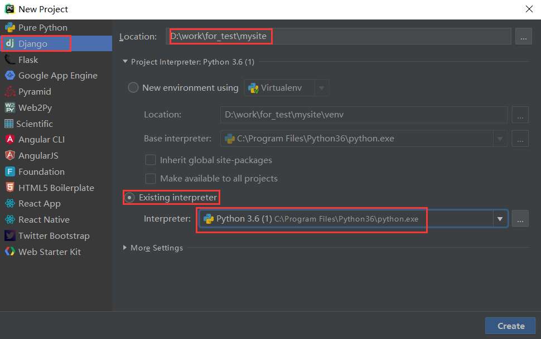
Task: Click the React App atom icon
Action: tap(10, 203)
